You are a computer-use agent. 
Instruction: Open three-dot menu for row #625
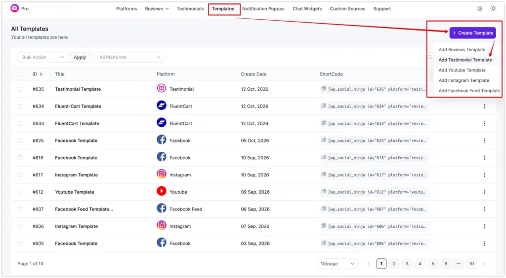tap(484, 140)
